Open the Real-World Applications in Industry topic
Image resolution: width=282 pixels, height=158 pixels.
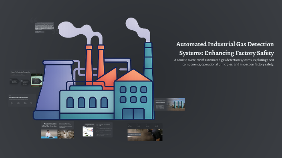coord(22,101)
